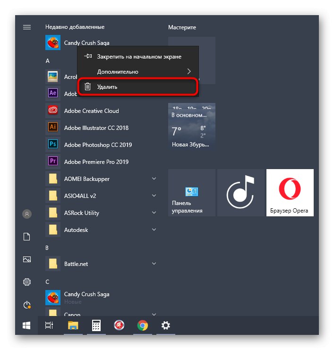Click the Adobe Premiere Pr icon
The width and height of the screenshot is (334, 350).
[53, 162]
